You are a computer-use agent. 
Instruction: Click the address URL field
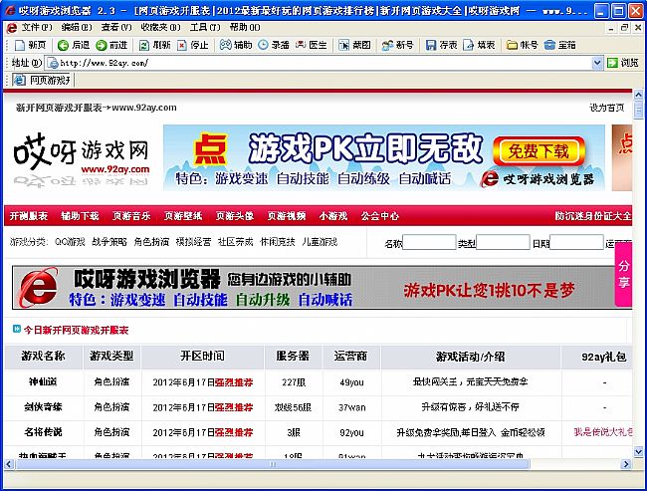pyautogui.click(x=324, y=63)
